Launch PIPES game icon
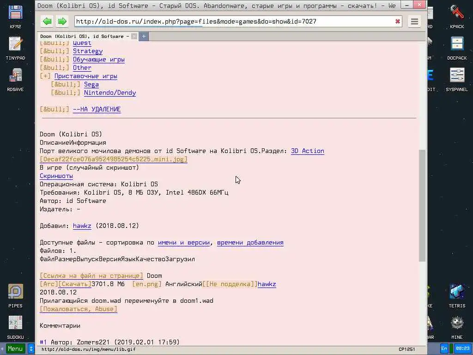The height and width of the screenshot is (355, 473). (15, 296)
